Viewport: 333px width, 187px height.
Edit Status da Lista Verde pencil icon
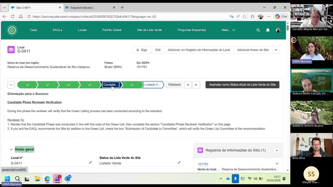pos(179,163)
